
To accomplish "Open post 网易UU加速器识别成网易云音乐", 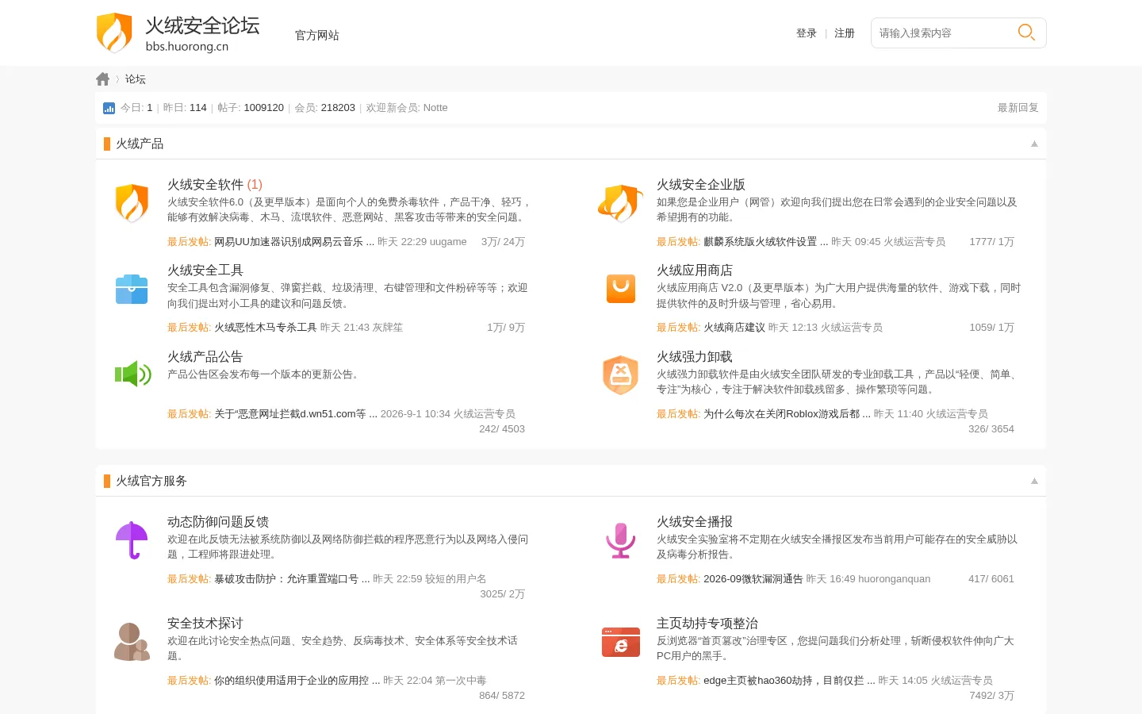I will pos(294,242).
